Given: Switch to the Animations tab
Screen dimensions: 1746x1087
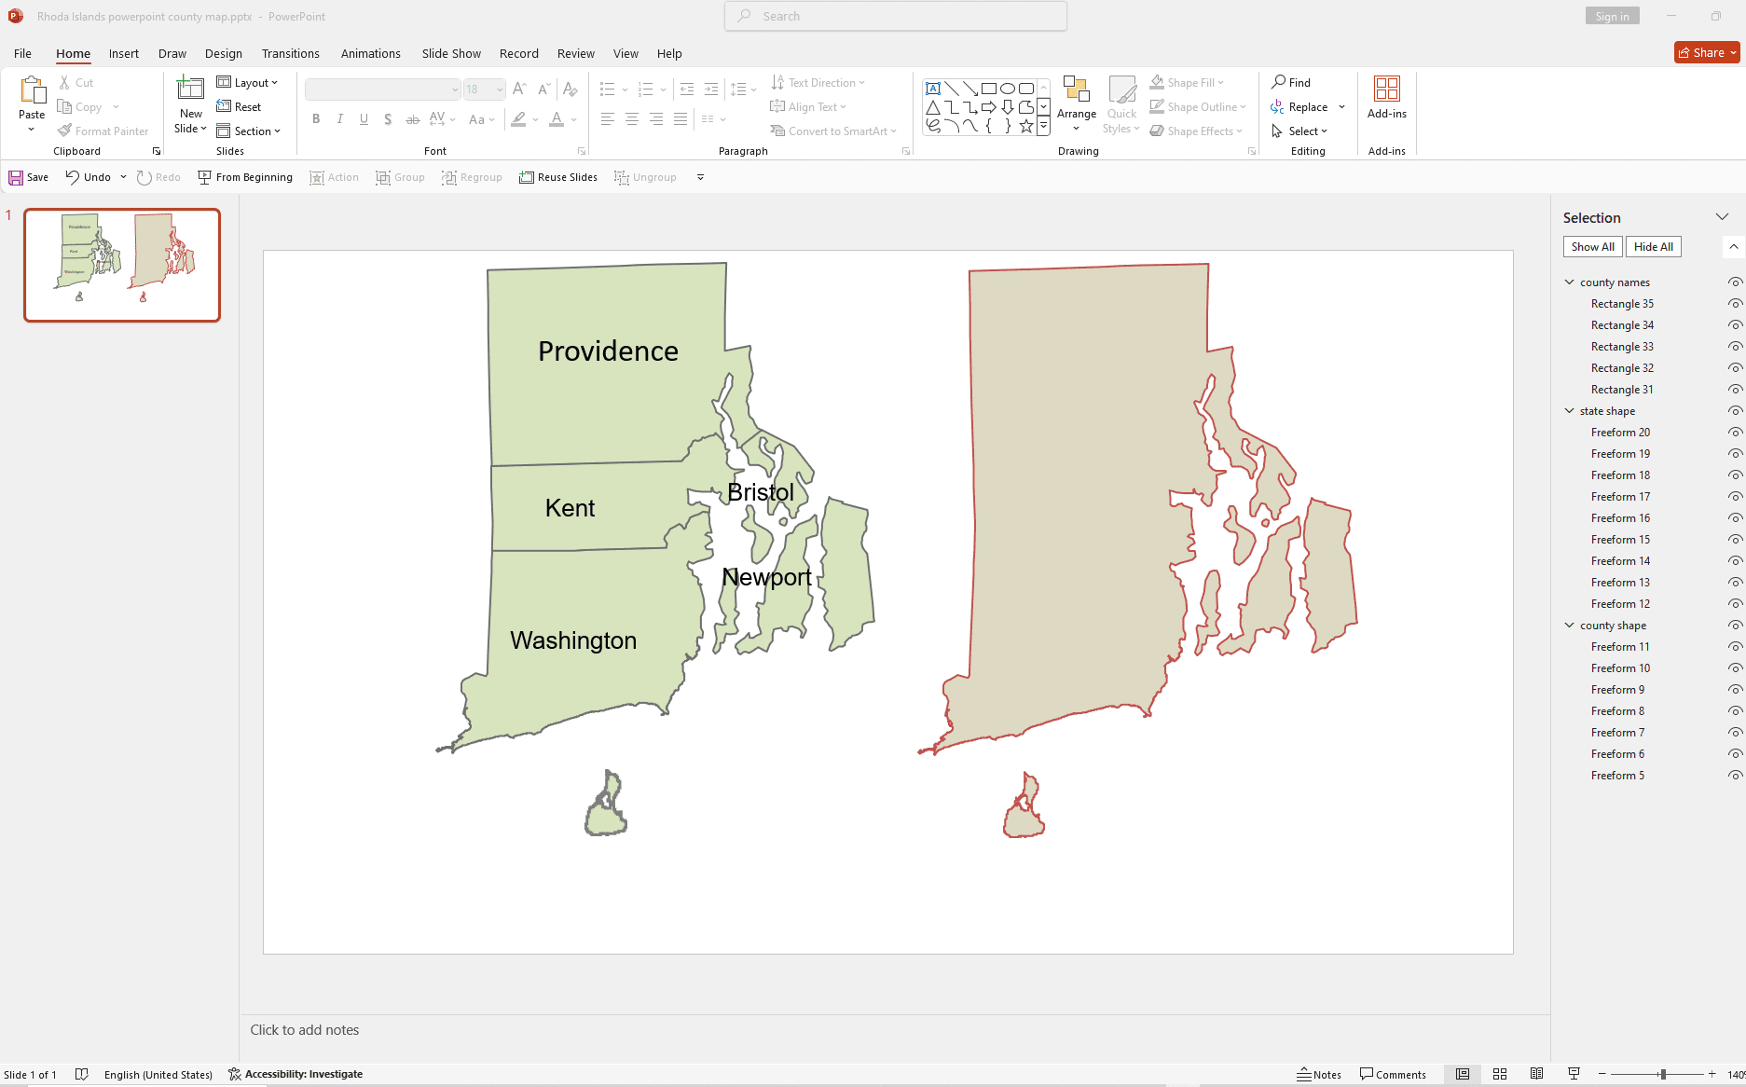Looking at the screenshot, I should [371, 53].
